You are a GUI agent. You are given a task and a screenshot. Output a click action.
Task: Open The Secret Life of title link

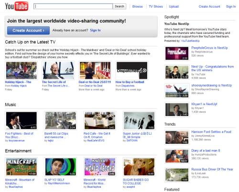[54, 82]
